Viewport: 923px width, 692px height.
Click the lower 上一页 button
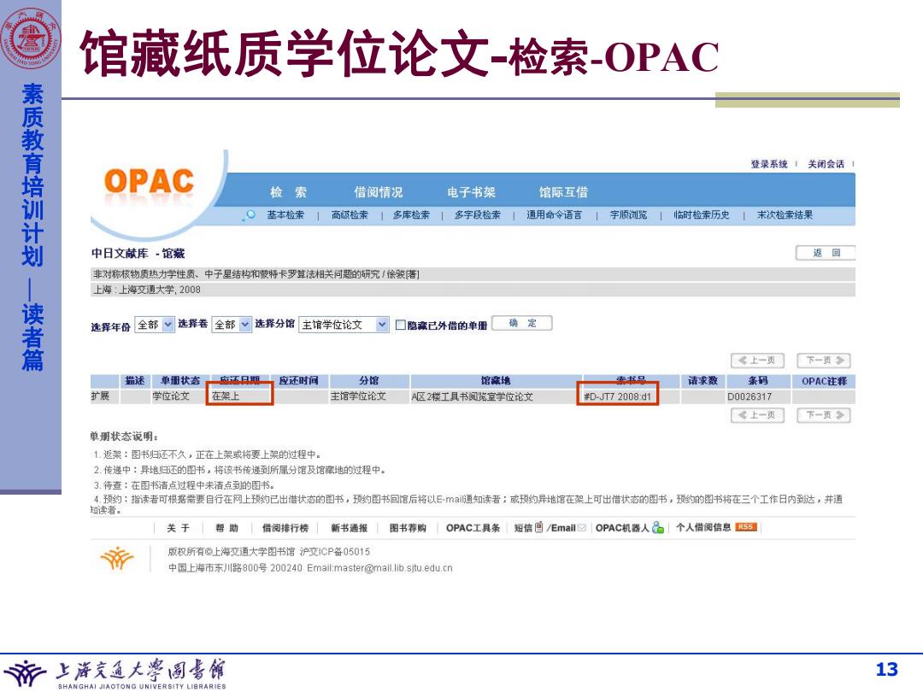coord(757,415)
